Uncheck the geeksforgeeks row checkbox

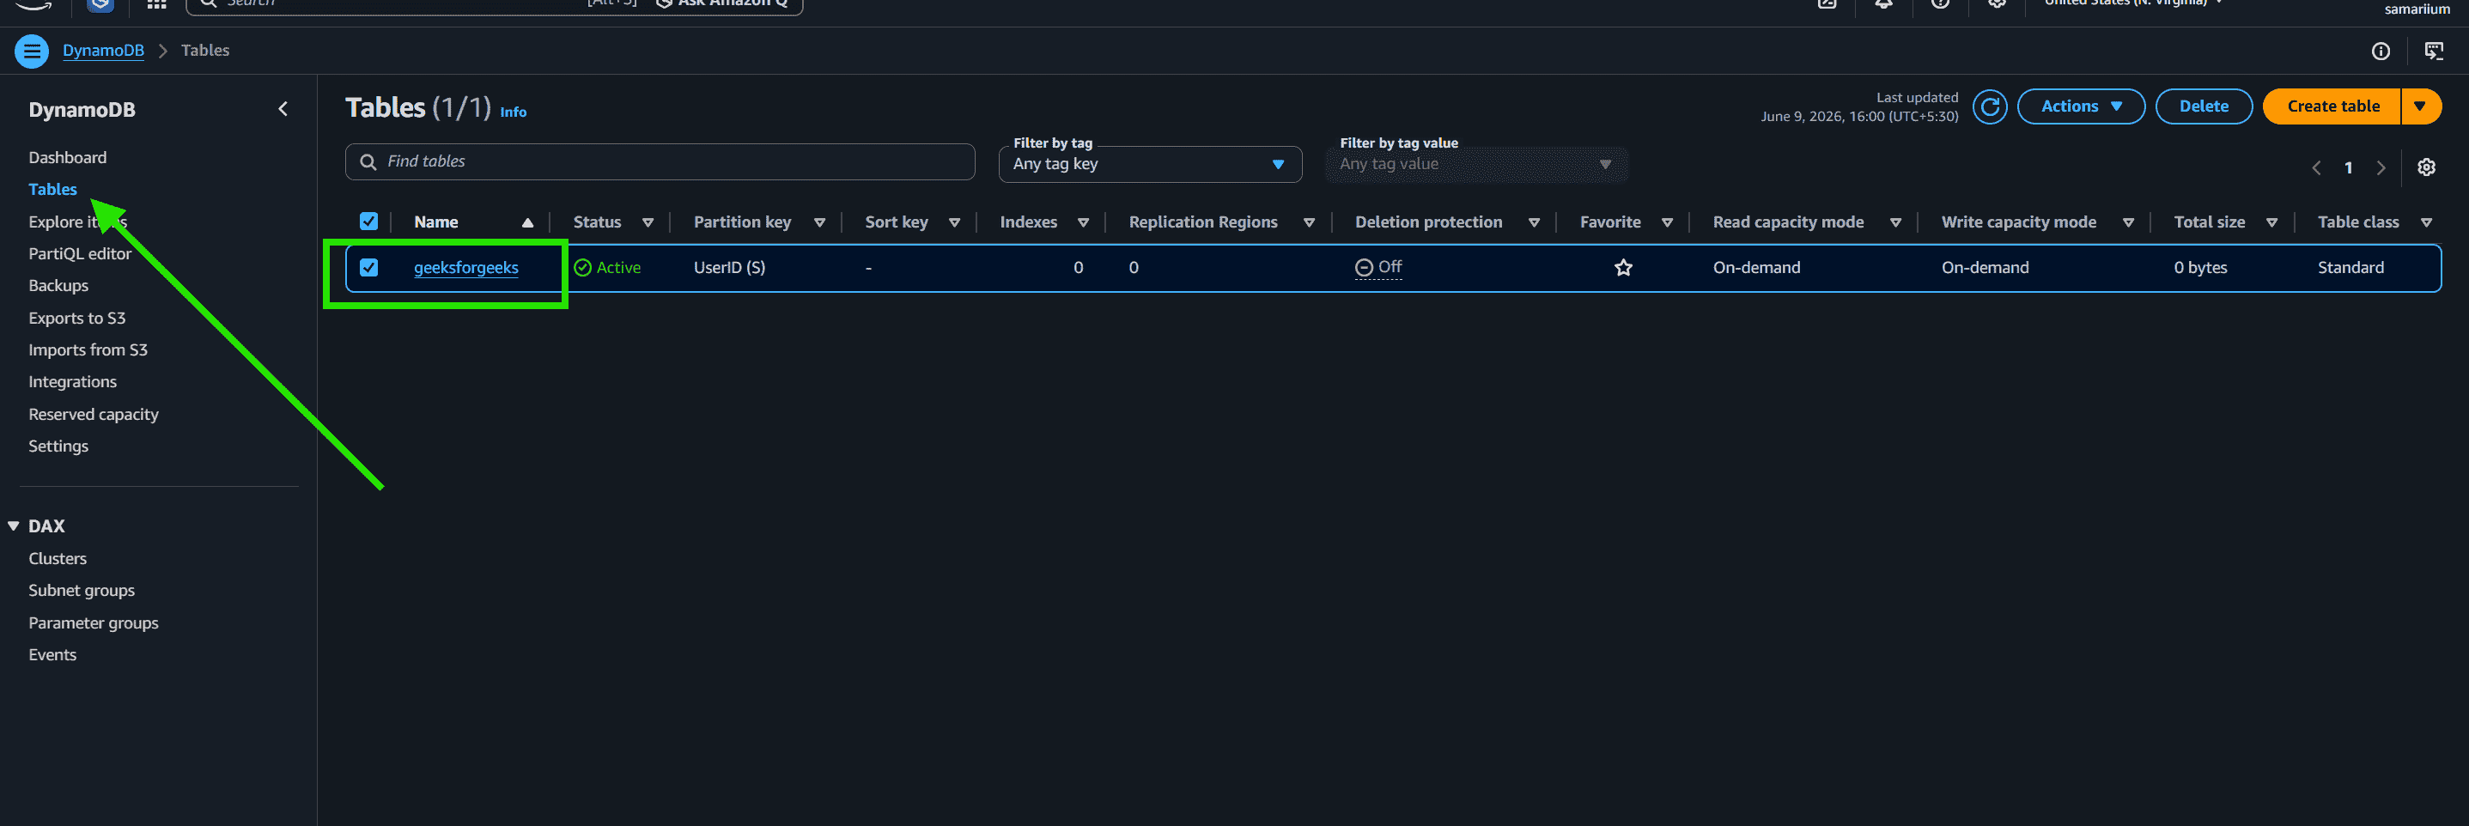pyautogui.click(x=368, y=268)
